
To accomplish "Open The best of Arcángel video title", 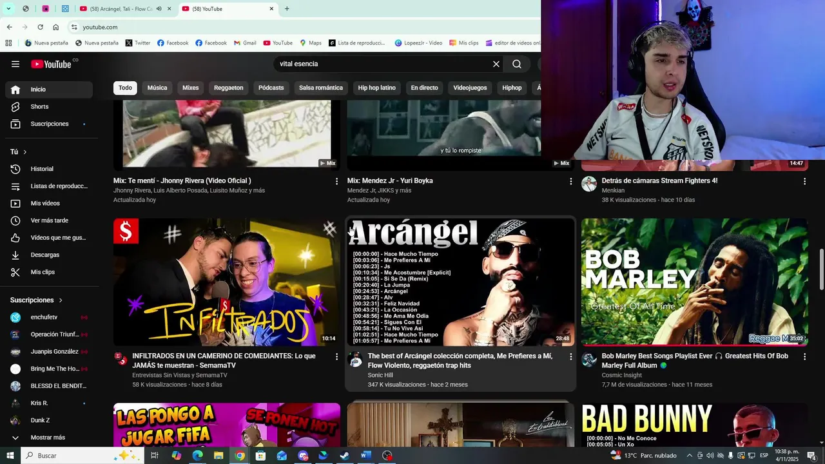I will point(460,361).
